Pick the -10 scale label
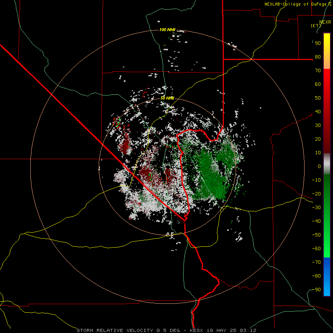Screen dimensions: 333x333 316,180
